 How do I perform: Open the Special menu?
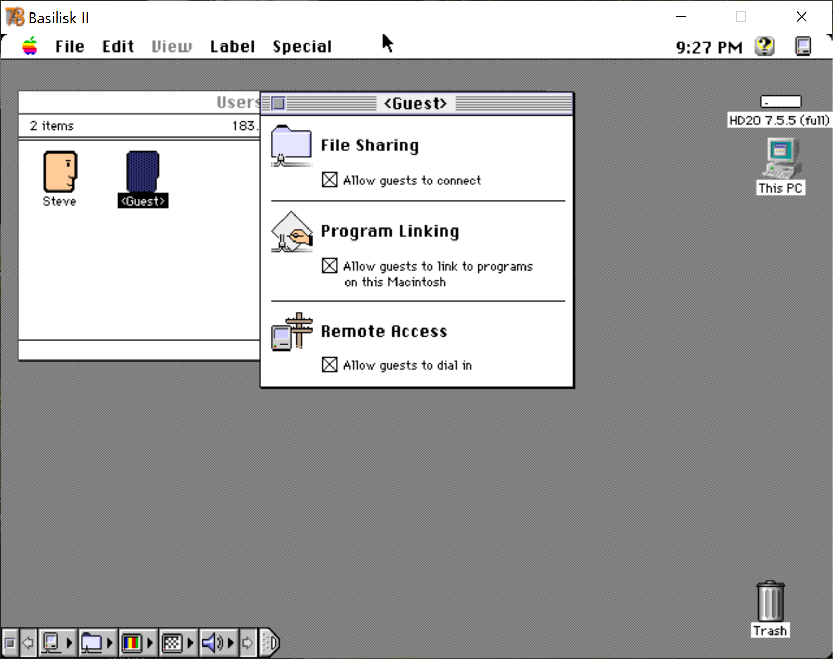(x=302, y=46)
